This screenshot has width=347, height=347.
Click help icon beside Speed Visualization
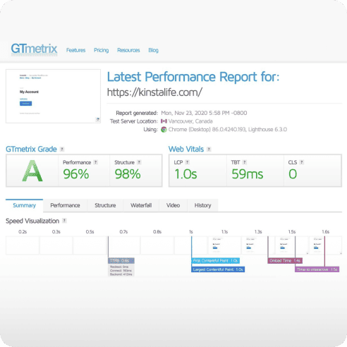pos(64,221)
